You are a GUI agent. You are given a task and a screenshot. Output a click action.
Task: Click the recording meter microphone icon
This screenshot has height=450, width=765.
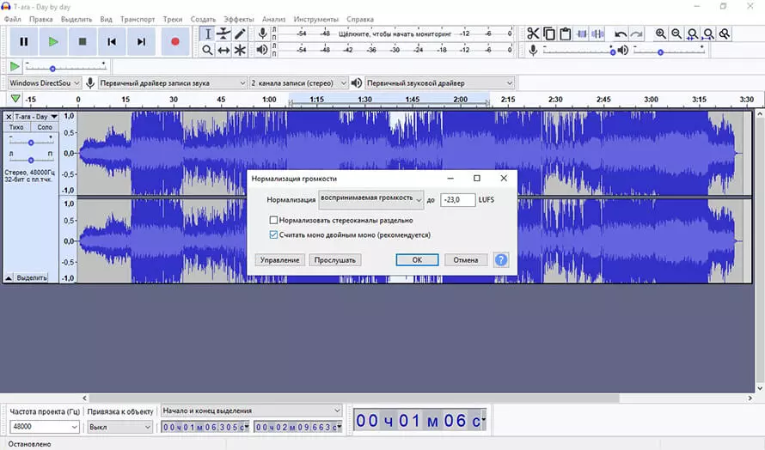[262, 33]
